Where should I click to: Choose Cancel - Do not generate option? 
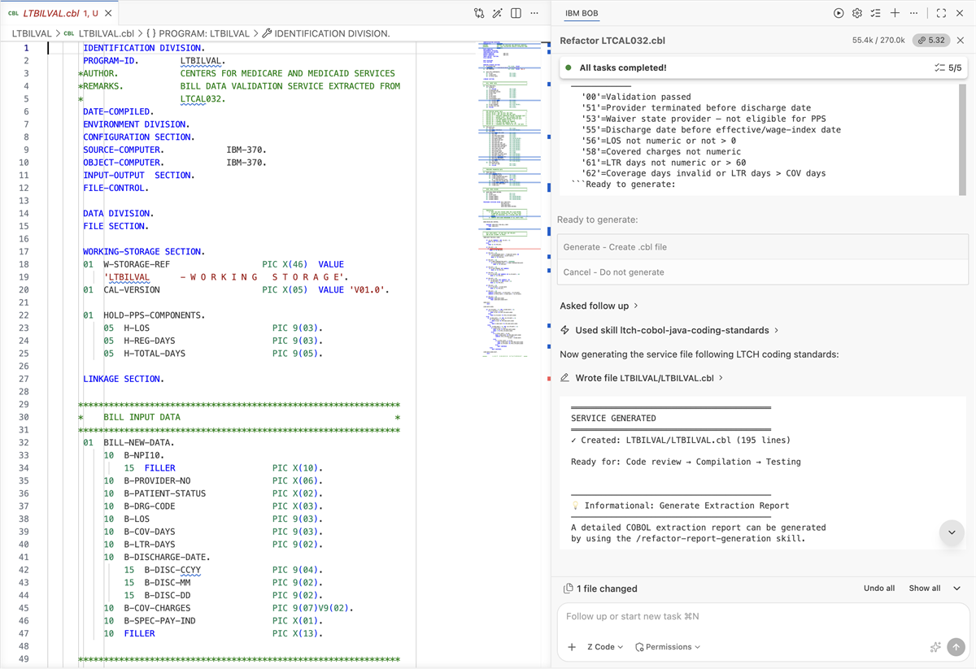pyautogui.click(x=763, y=272)
